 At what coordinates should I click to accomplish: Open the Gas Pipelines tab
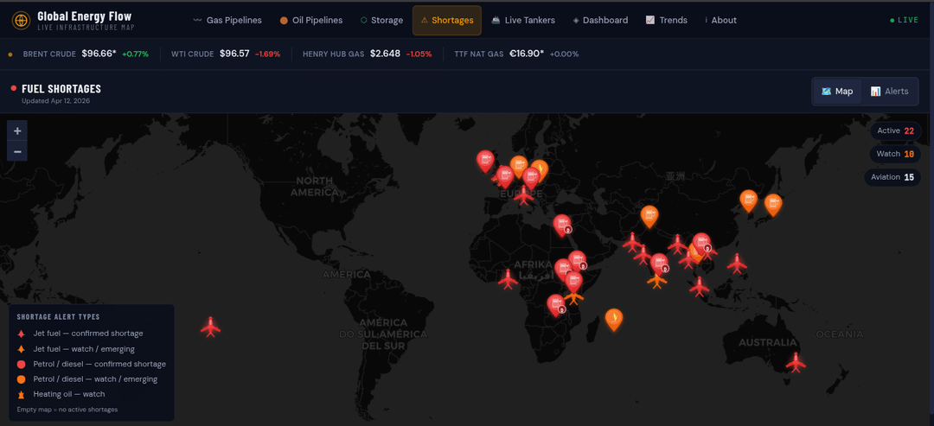(227, 21)
